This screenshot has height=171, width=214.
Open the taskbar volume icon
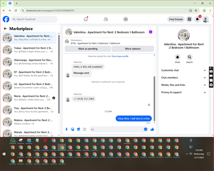pos(191,154)
